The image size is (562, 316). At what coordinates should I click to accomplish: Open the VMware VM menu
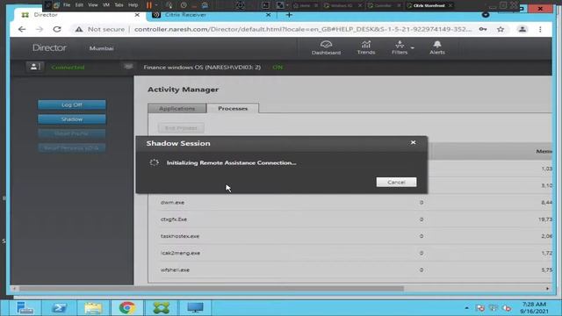tap(106, 5)
